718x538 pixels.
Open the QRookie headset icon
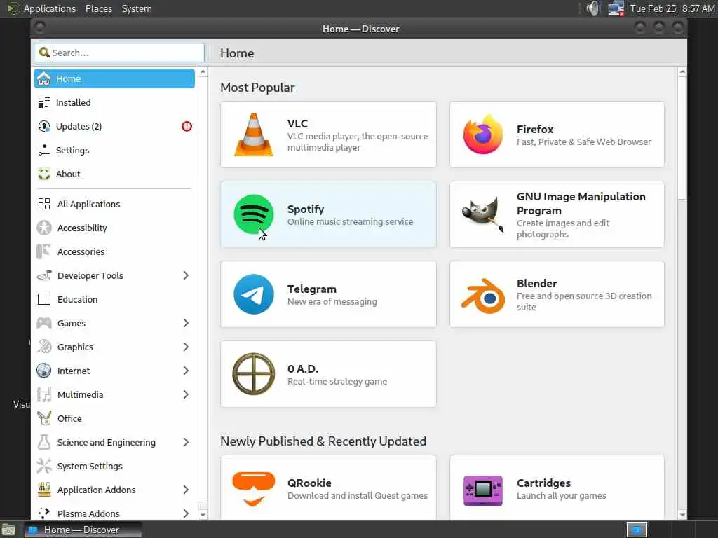point(254,489)
